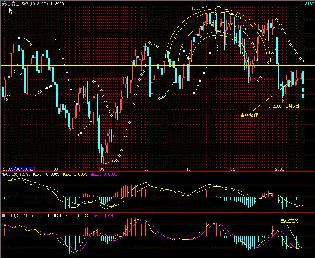
Task: Select the SAR(10,2,20) indicator label
Action: coord(34,4)
